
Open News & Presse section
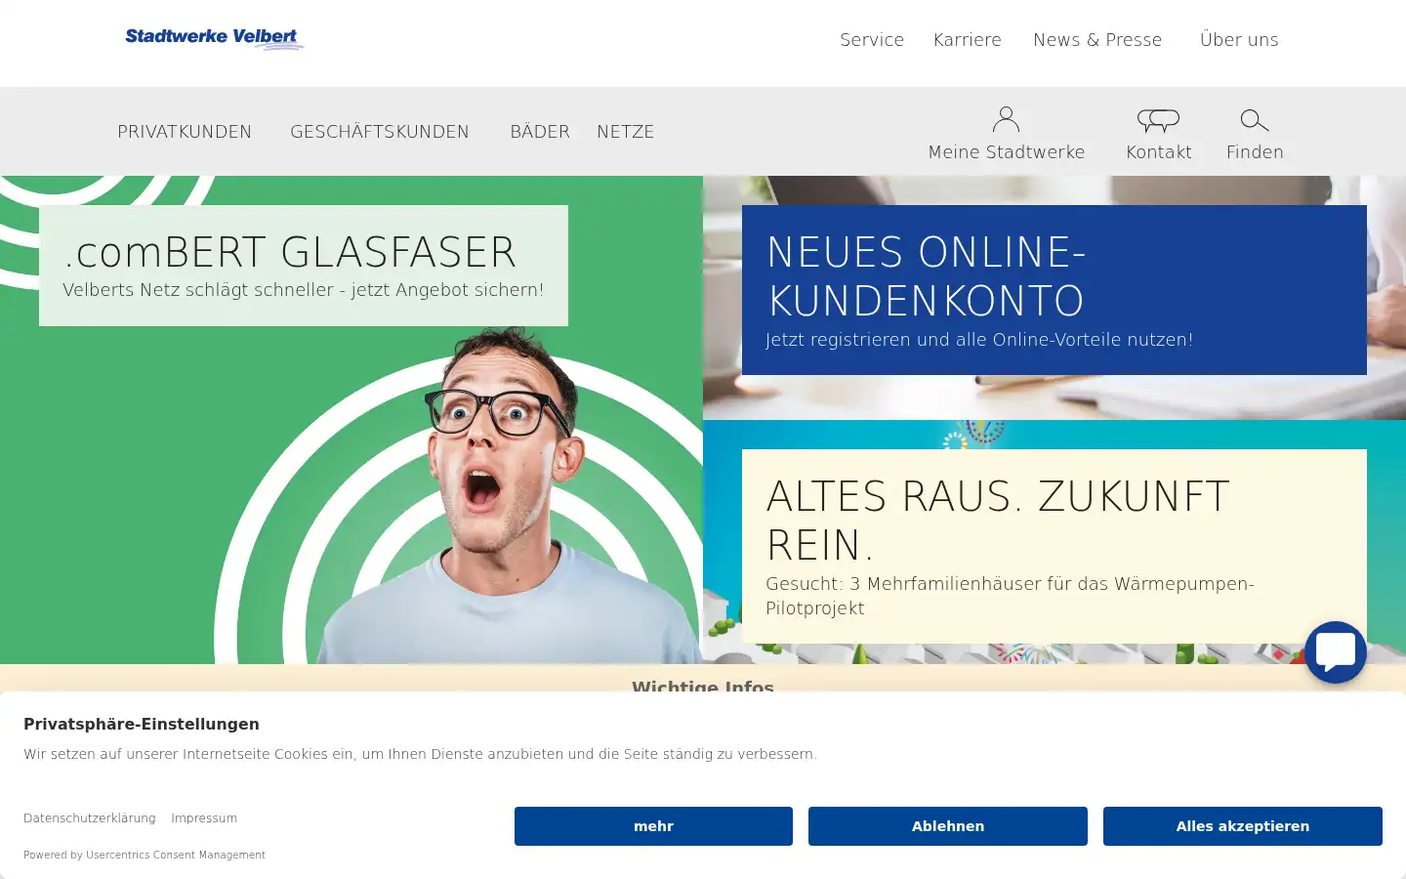[1097, 40]
